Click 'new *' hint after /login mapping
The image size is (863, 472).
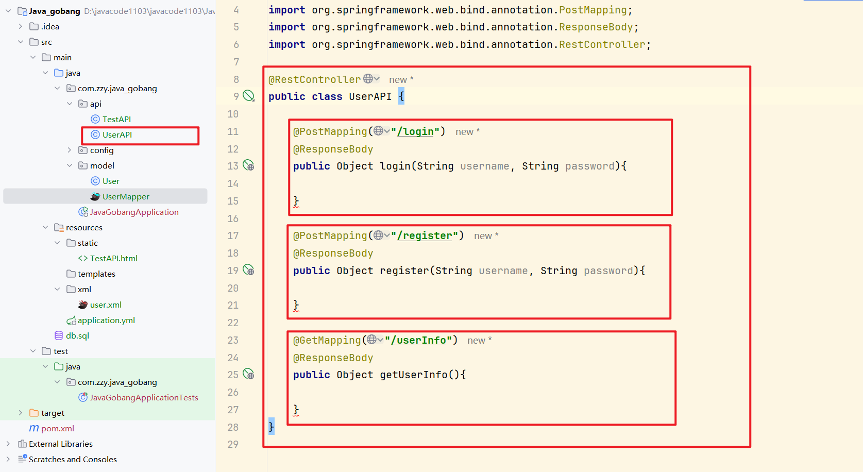(x=468, y=131)
